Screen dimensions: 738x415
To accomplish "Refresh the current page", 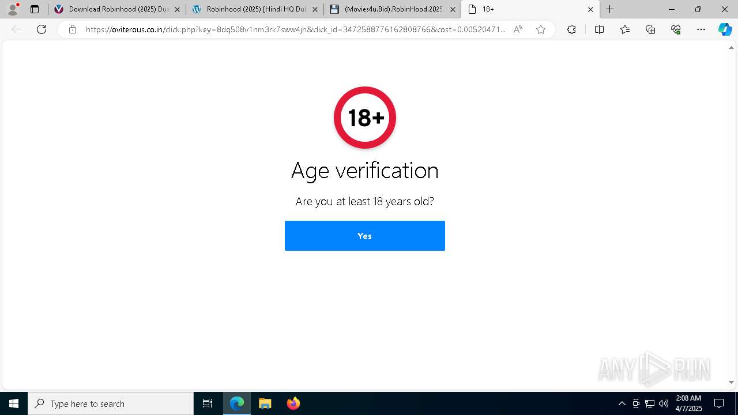I will click(42, 29).
